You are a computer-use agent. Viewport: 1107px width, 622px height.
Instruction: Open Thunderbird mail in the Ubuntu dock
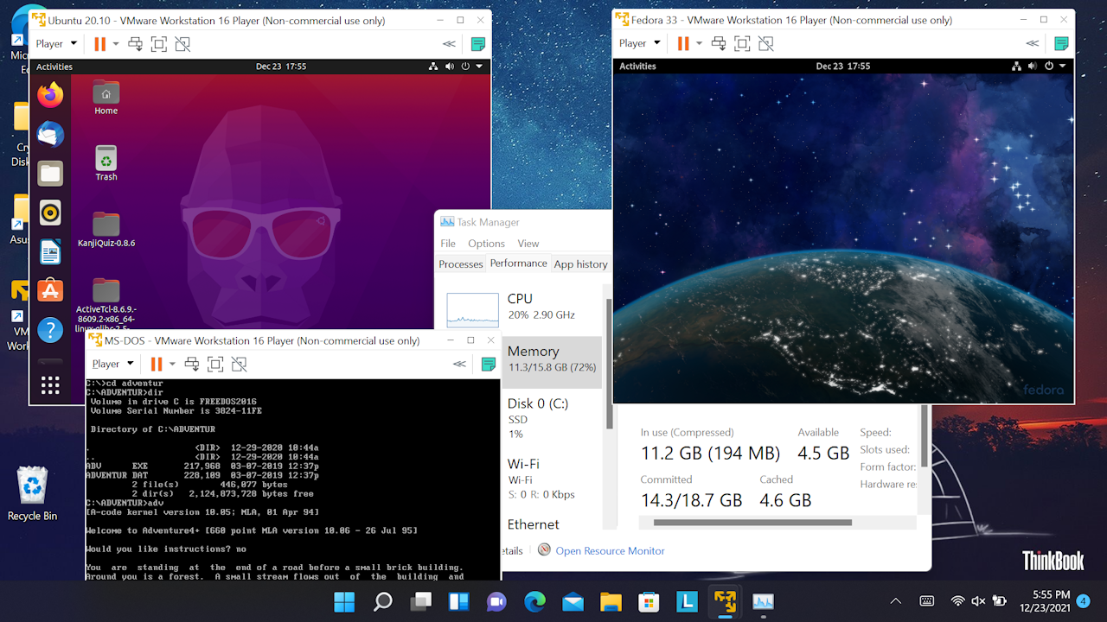click(x=50, y=134)
